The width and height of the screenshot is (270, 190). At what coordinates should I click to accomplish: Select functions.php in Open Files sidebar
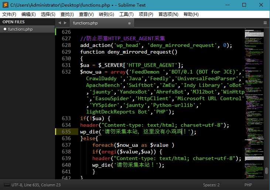click(x=20, y=29)
